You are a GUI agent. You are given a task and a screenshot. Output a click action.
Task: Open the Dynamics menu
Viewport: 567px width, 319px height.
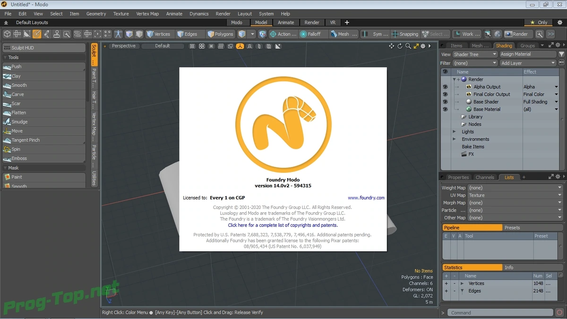199,14
